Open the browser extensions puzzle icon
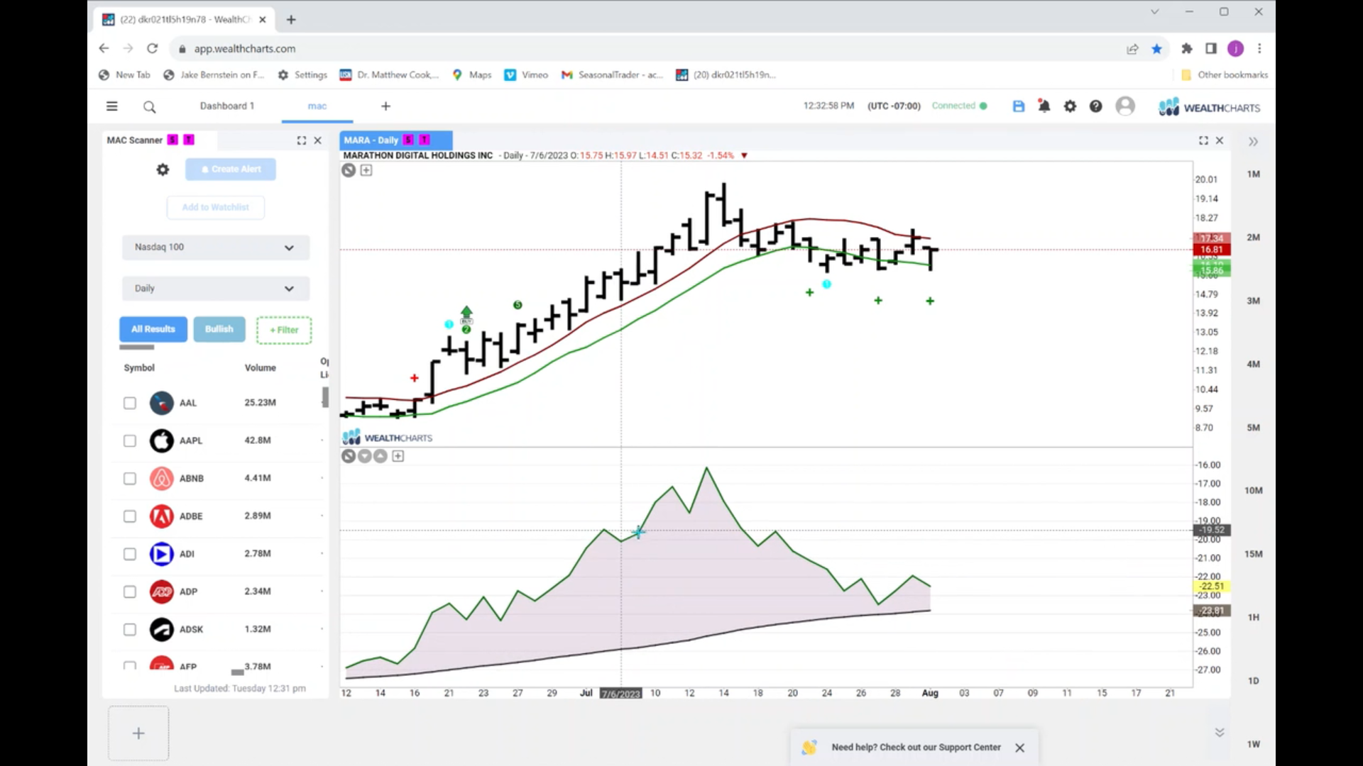The height and width of the screenshot is (766, 1363). tap(1186, 48)
